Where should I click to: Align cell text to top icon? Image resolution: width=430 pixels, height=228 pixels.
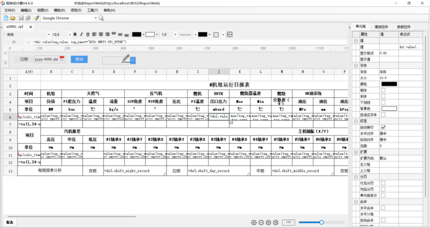[114, 34]
